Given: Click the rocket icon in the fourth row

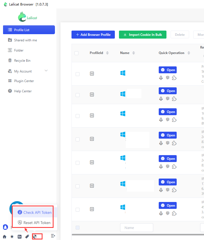Looking at the screenshot, I should [x=161, y=143].
